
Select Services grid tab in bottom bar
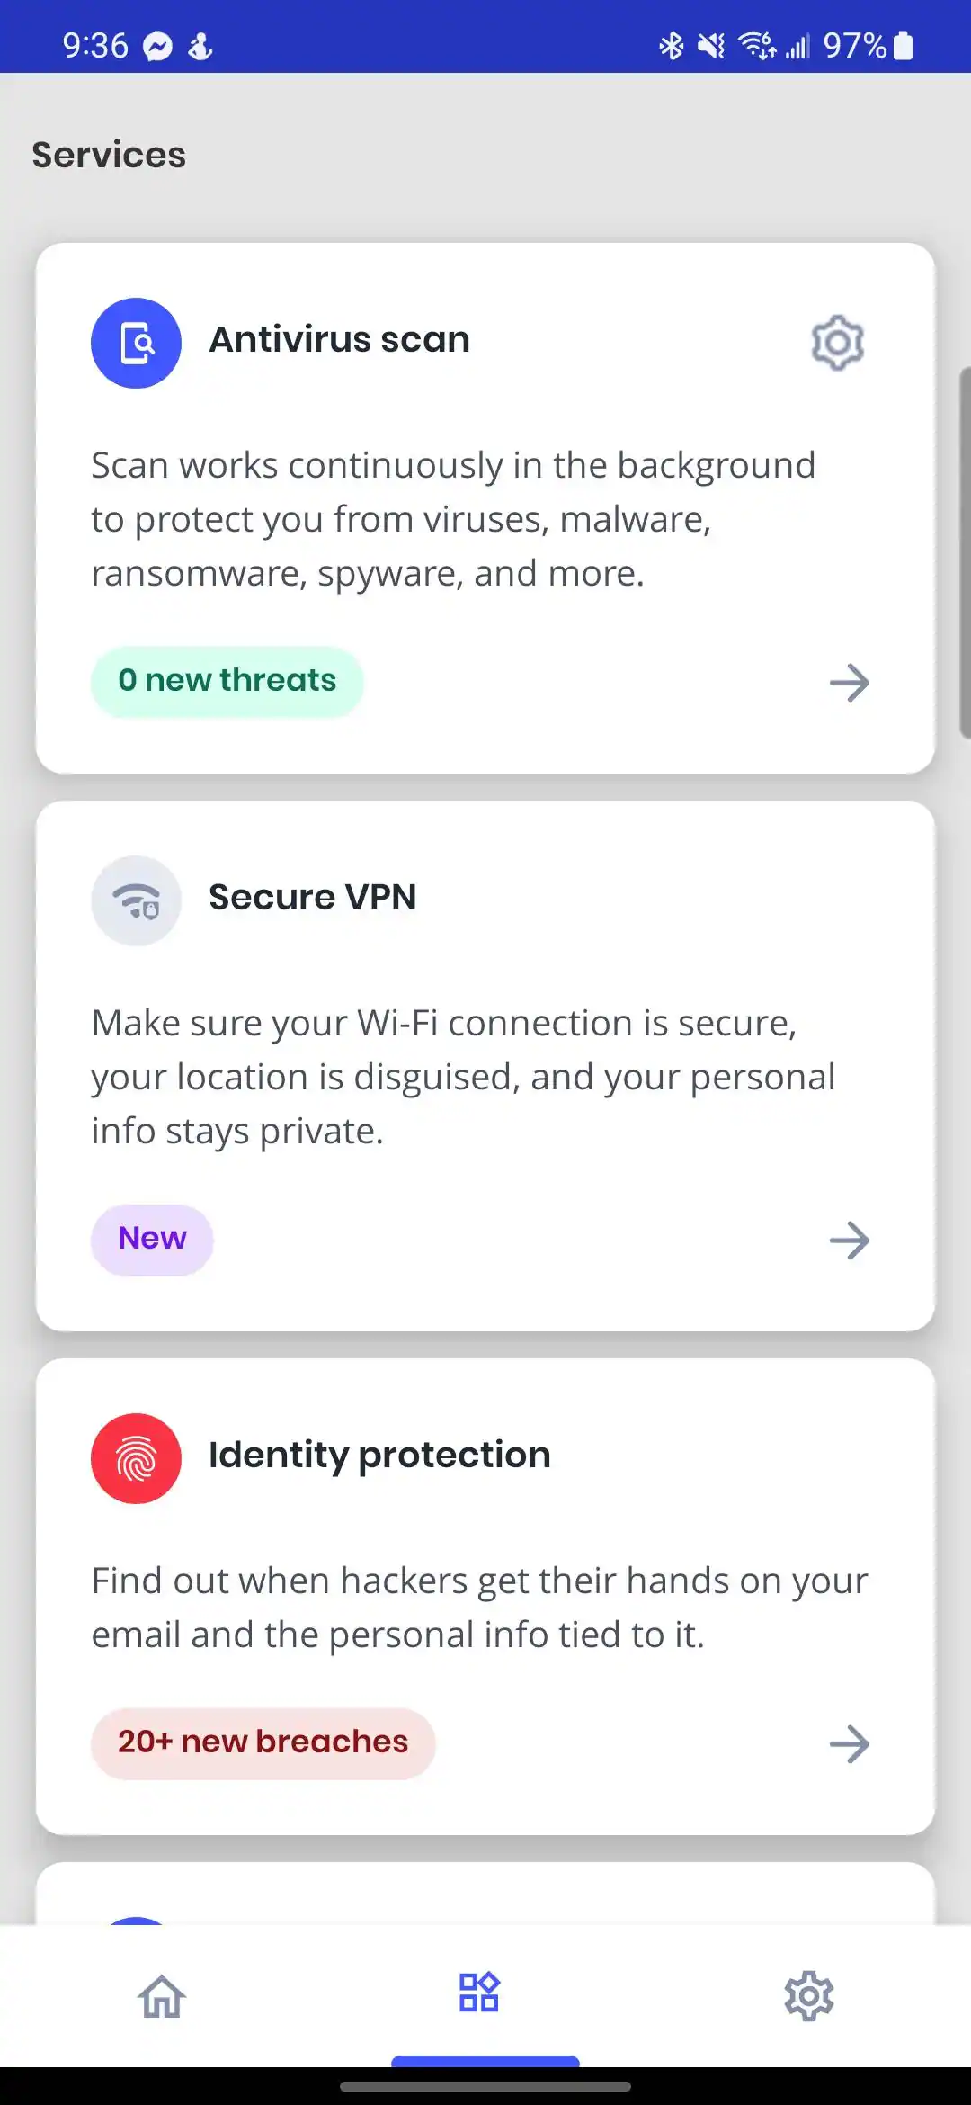point(479,1993)
